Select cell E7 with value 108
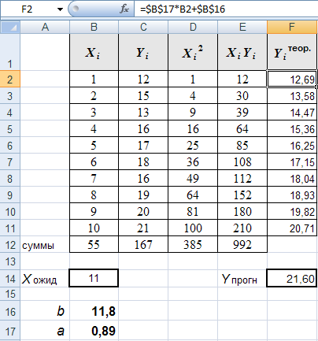Image resolution: width=318 pixels, height=341 pixels. coord(242,162)
